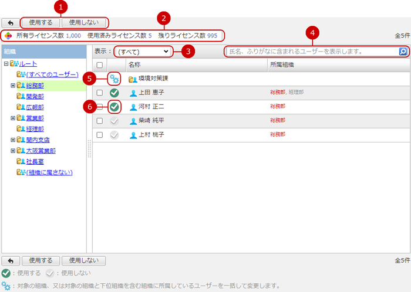The width and height of the screenshot is (411, 292).
Task: Click the 所属組織 column header
Action: 339,65
